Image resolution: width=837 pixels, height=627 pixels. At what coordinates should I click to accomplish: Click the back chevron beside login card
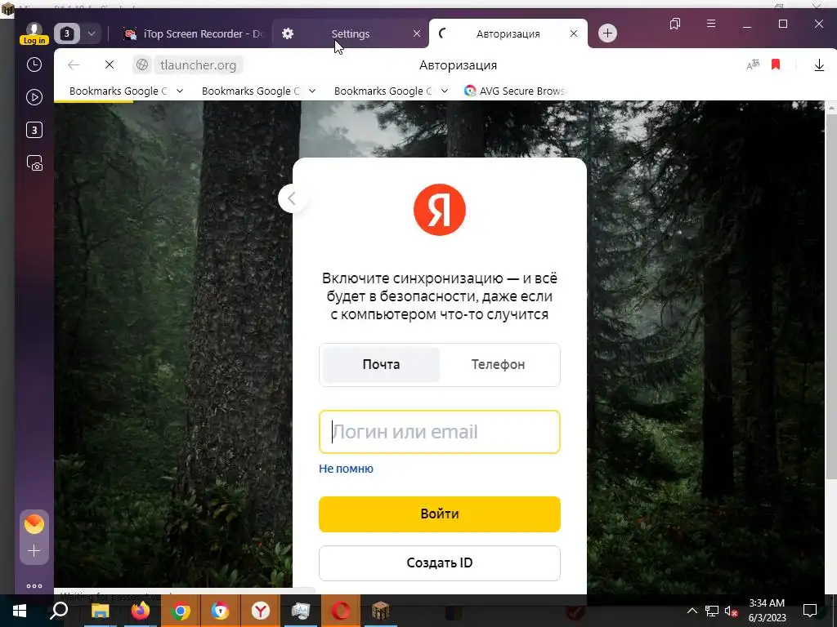[x=292, y=198]
